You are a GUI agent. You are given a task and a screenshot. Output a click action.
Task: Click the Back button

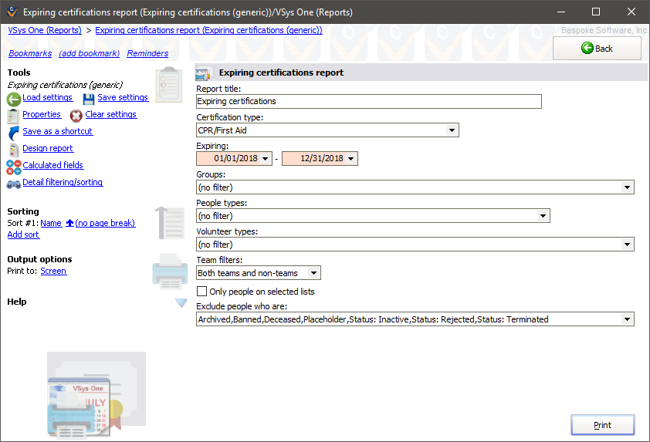click(x=597, y=49)
